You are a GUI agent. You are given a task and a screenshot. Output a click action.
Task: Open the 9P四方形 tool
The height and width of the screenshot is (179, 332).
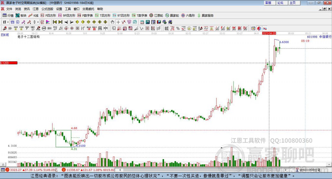[x=67, y=16]
